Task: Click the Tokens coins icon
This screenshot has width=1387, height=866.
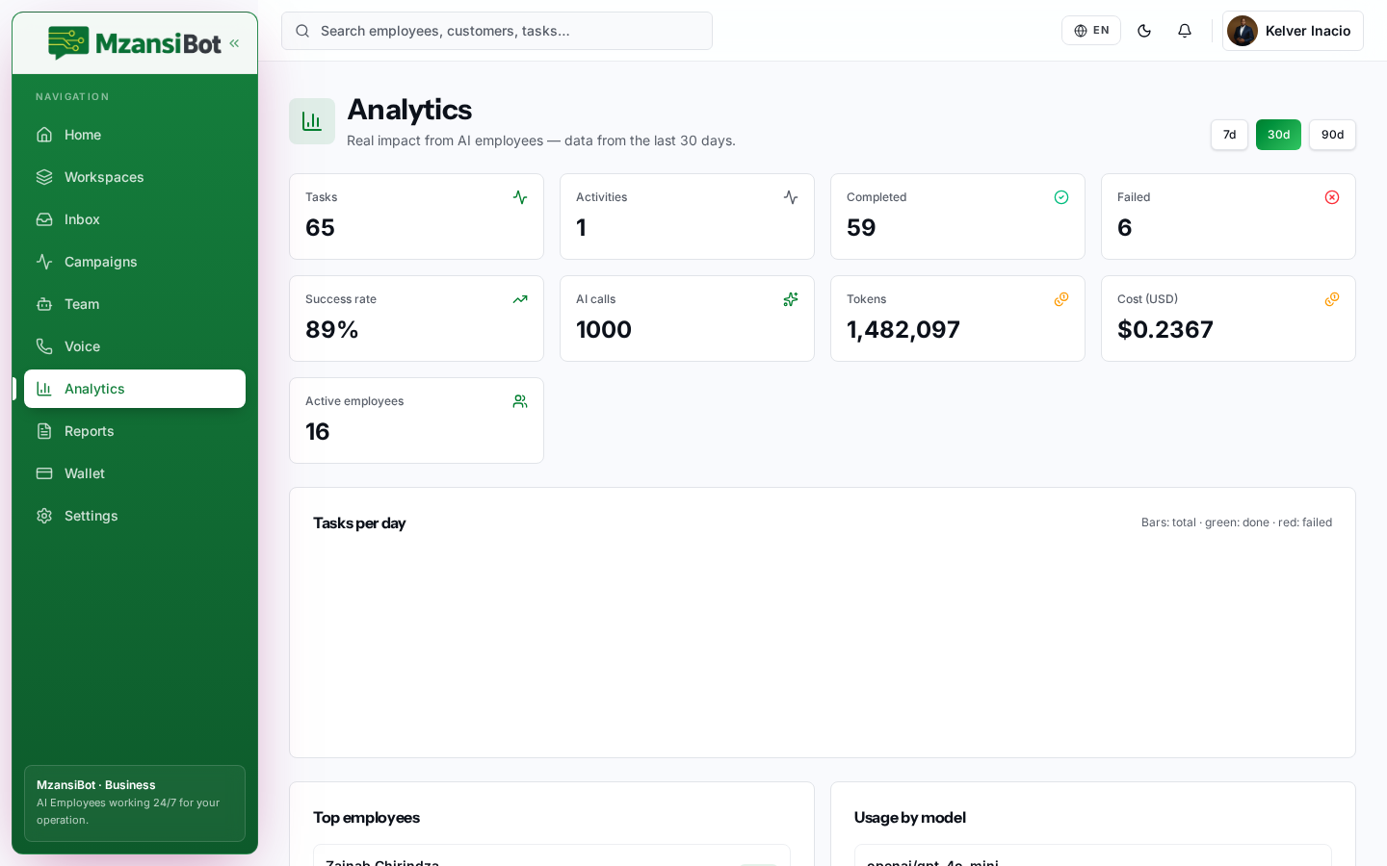Action: (x=1061, y=299)
